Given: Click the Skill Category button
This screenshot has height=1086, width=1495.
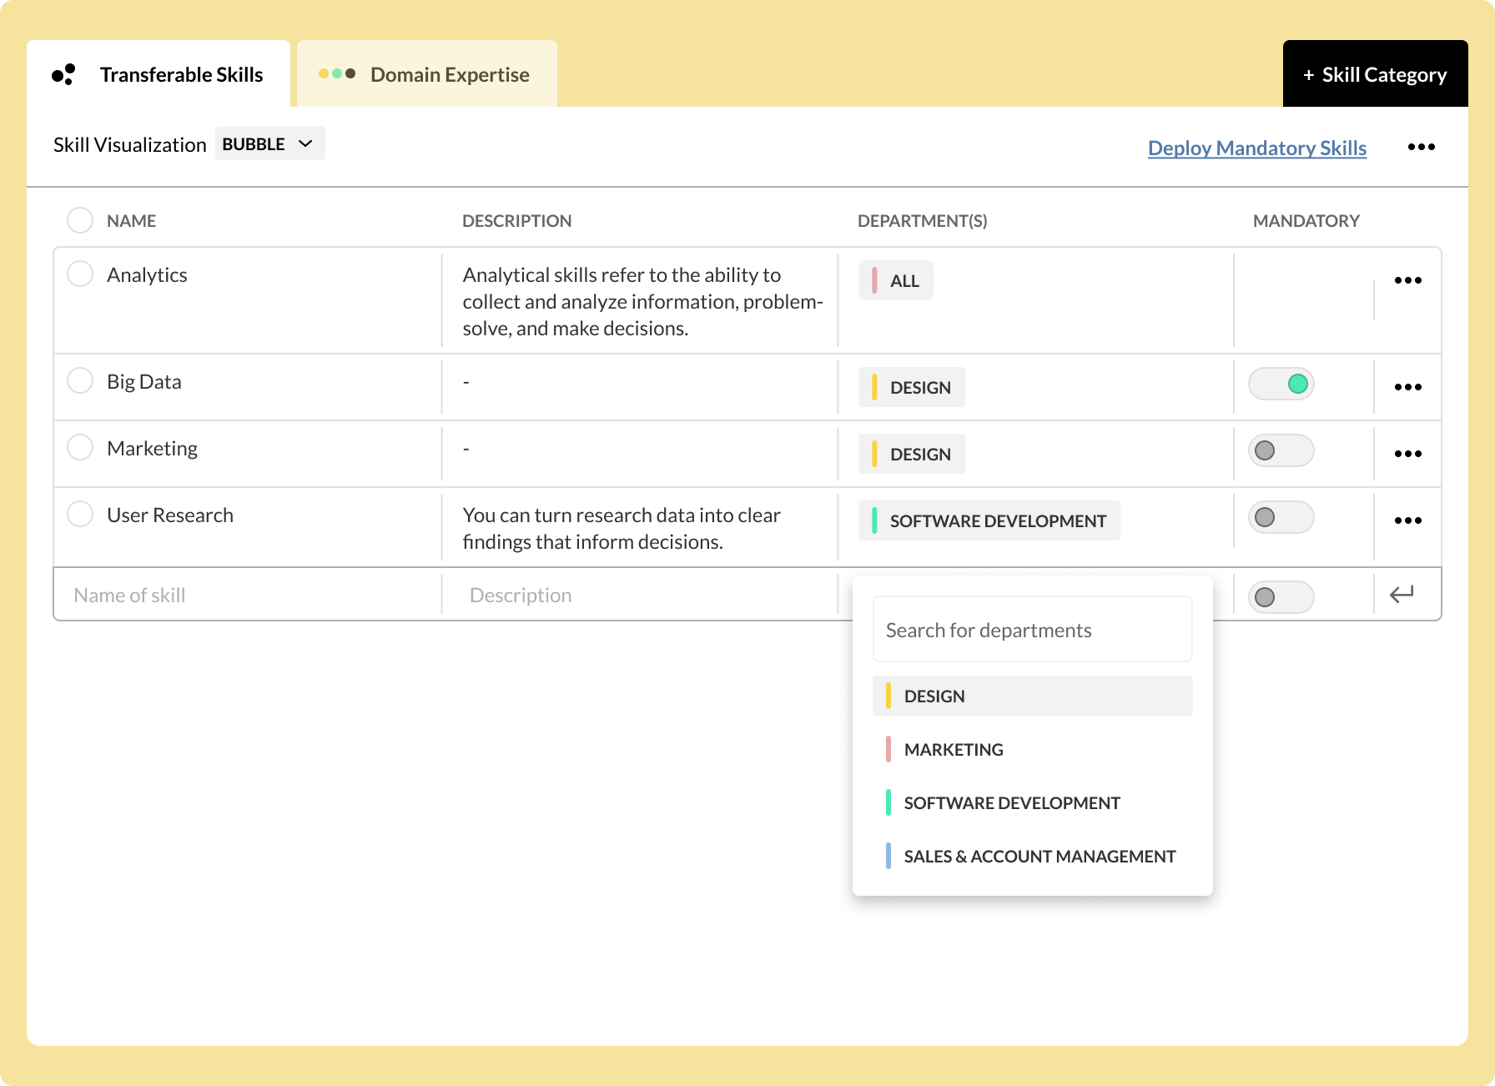Looking at the screenshot, I should click(1375, 73).
